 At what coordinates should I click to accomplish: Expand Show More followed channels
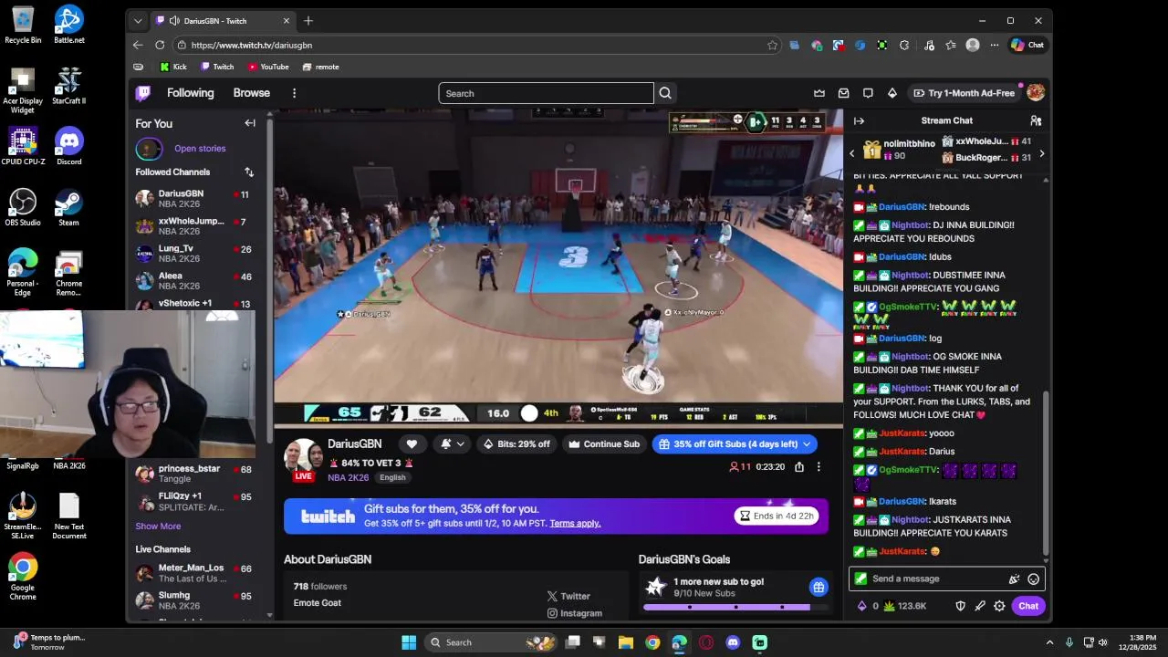pos(158,527)
